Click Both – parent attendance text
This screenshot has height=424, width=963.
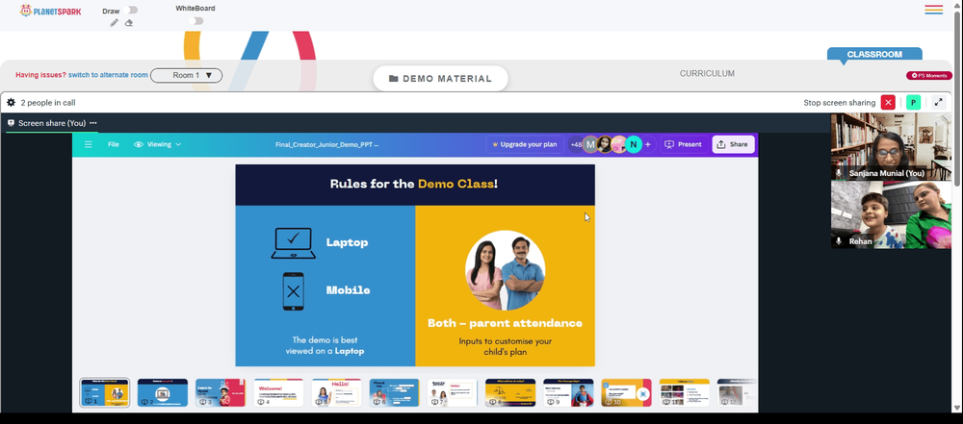(505, 323)
